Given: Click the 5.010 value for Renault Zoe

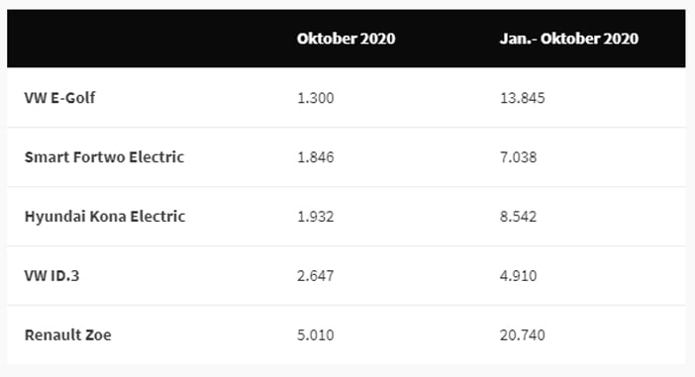Looking at the screenshot, I should [316, 334].
